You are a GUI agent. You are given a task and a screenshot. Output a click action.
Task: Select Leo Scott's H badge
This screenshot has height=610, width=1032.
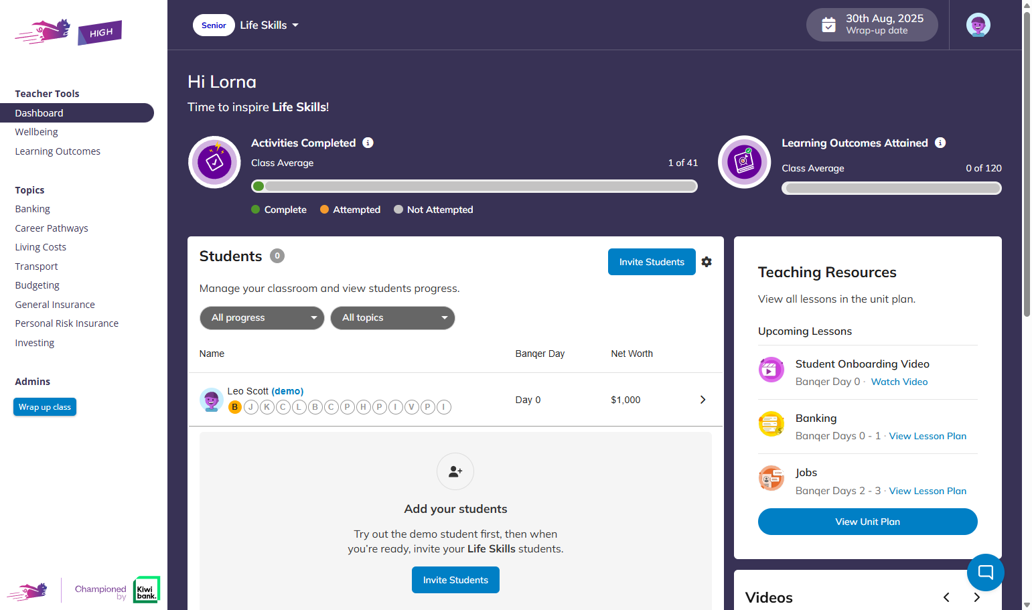click(x=364, y=407)
